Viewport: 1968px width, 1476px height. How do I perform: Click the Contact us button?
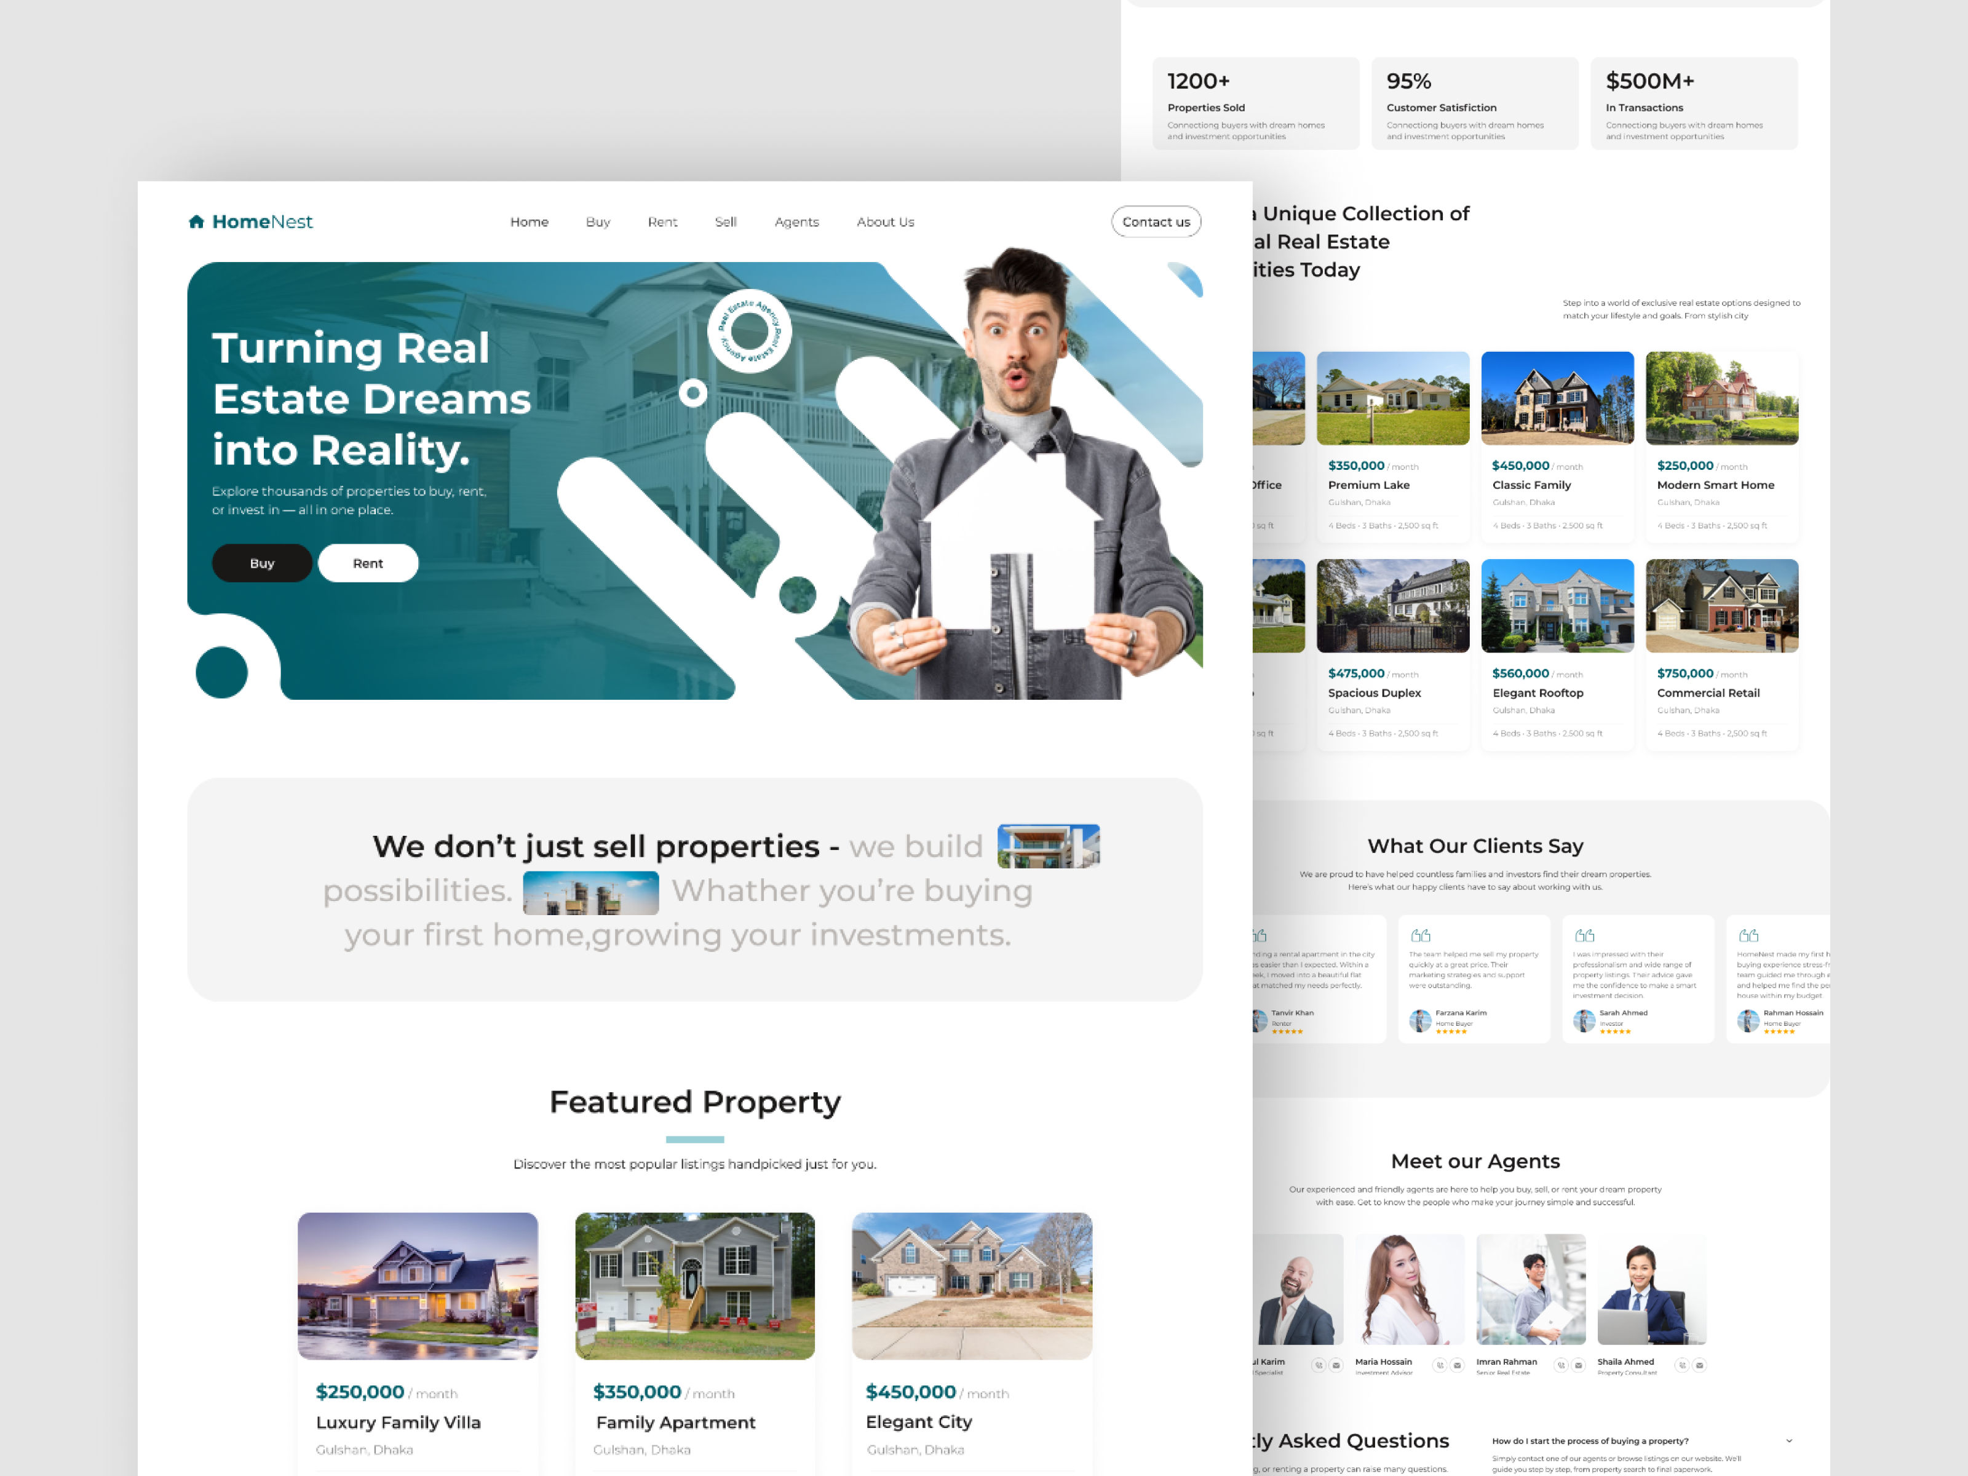pos(1156,221)
